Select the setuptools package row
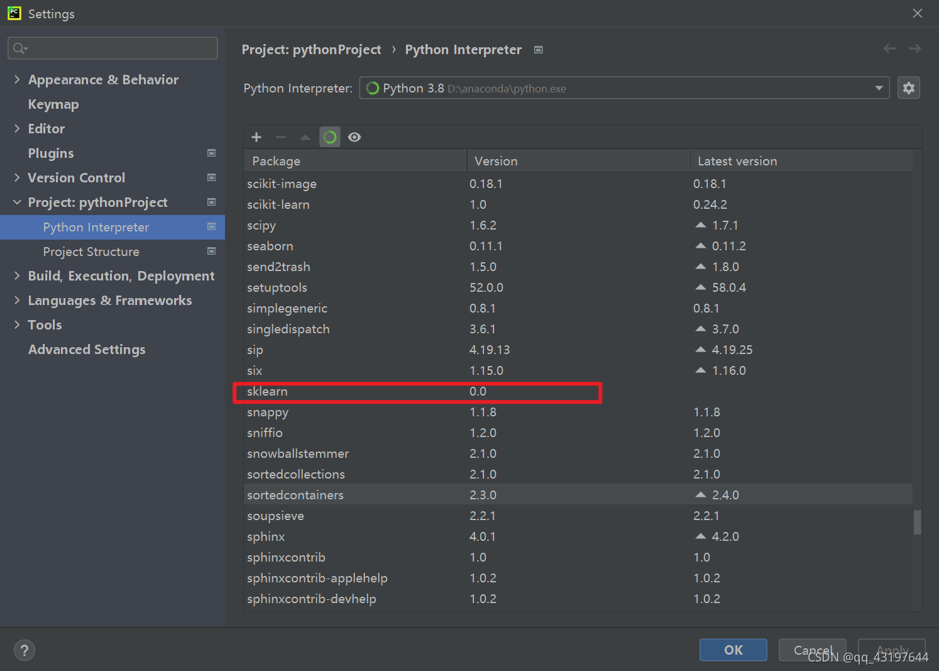Screen dimensions: 939x671 578,287
